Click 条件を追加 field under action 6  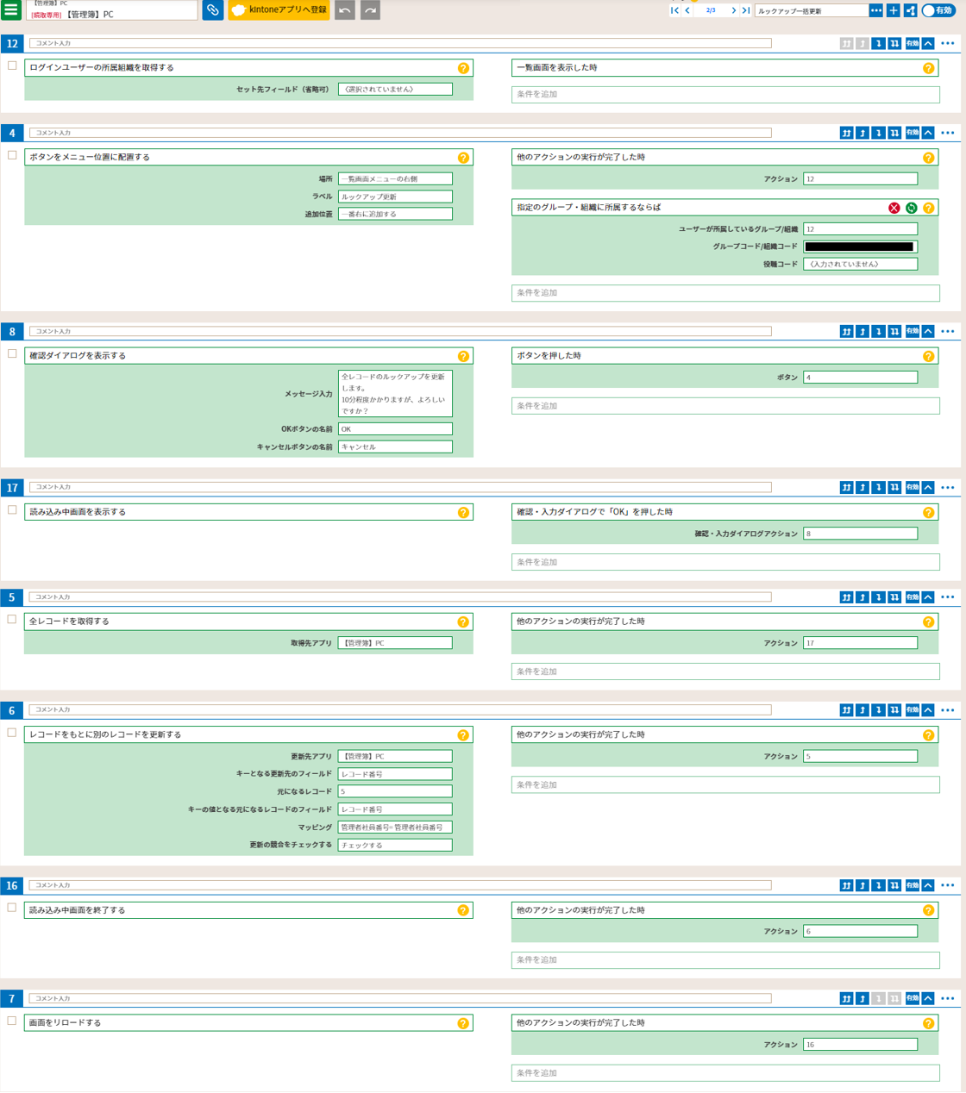point(724,785)
